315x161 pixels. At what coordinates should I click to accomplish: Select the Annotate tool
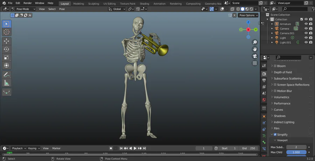point(6,75)
